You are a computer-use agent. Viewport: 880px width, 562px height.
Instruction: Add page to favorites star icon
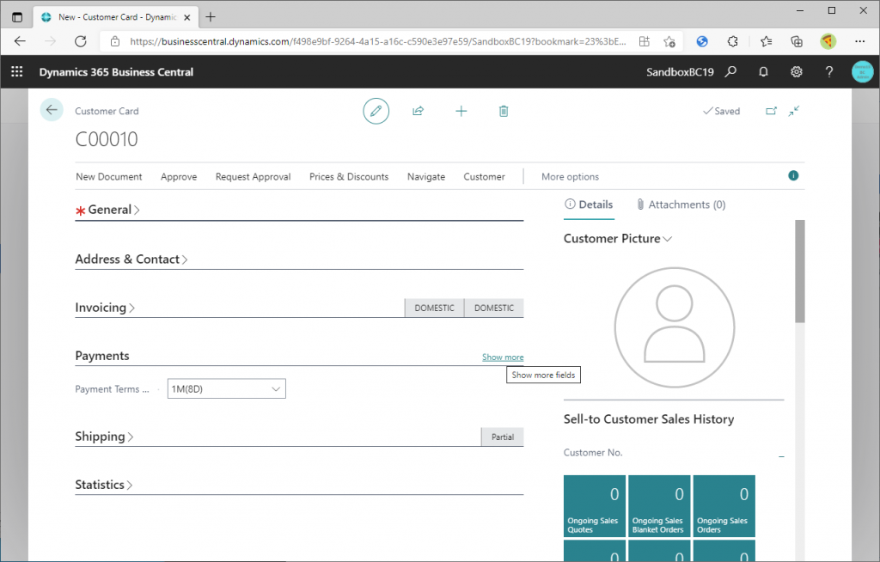pyautogui.click(x=669, y=41)
